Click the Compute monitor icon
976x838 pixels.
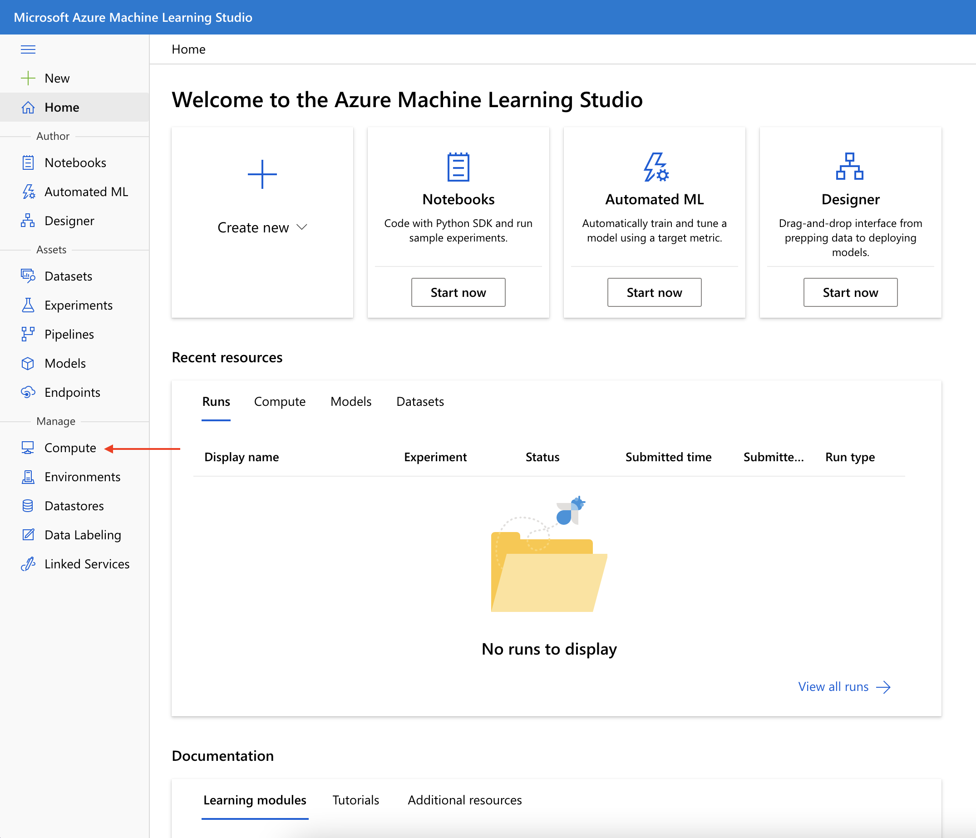coord(28,448)
